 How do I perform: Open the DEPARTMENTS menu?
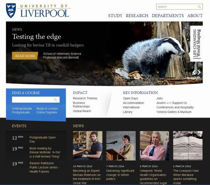pos(168,16)
